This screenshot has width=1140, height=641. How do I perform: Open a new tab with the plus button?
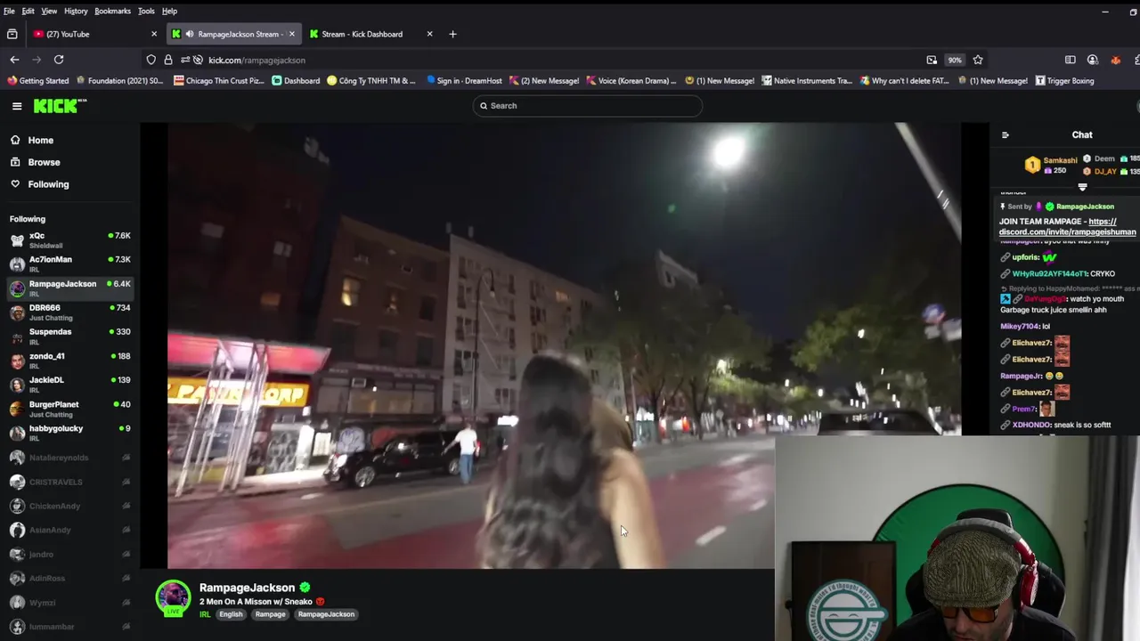[x=452, y=34]
